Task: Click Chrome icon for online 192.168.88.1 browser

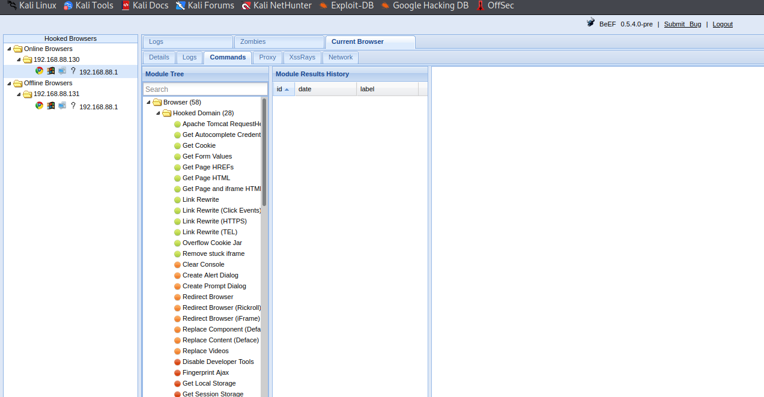Action: tap(39, 71)
